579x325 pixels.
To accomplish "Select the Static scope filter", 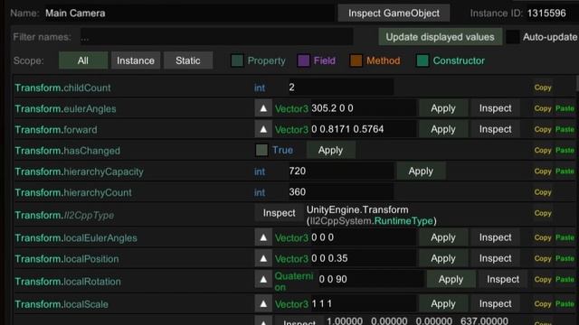I will [x=188, y=60].
